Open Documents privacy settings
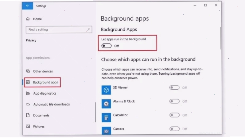Image resolution: width=245 pixels, height=138 pixels. coord(41,115)
